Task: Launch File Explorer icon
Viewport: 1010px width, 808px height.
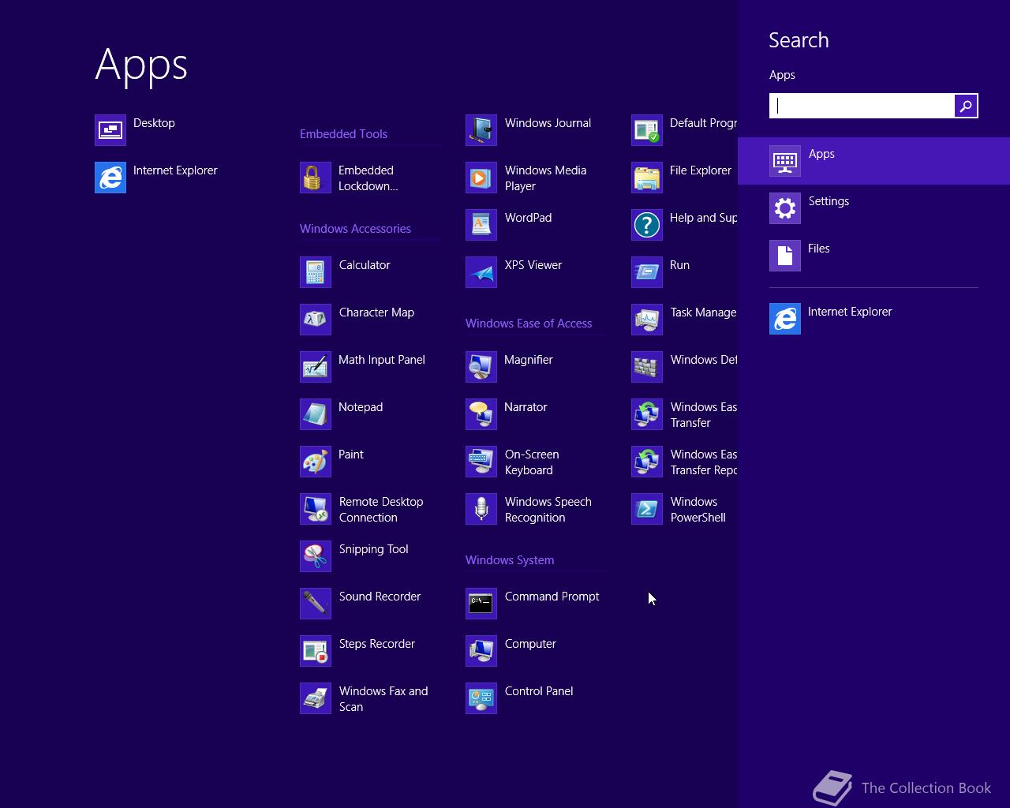Action: coord(647,178)
